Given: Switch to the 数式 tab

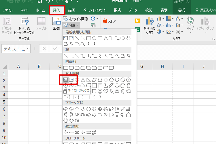Looking at the screenshot, I should (x=117, y=10).
